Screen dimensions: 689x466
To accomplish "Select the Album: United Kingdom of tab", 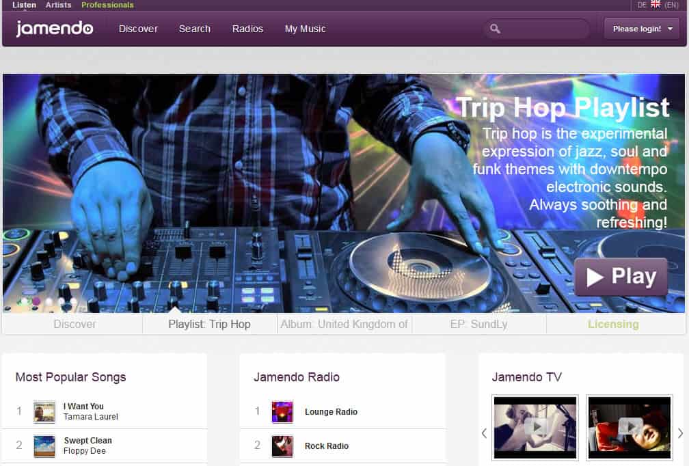I will point(344,324).
